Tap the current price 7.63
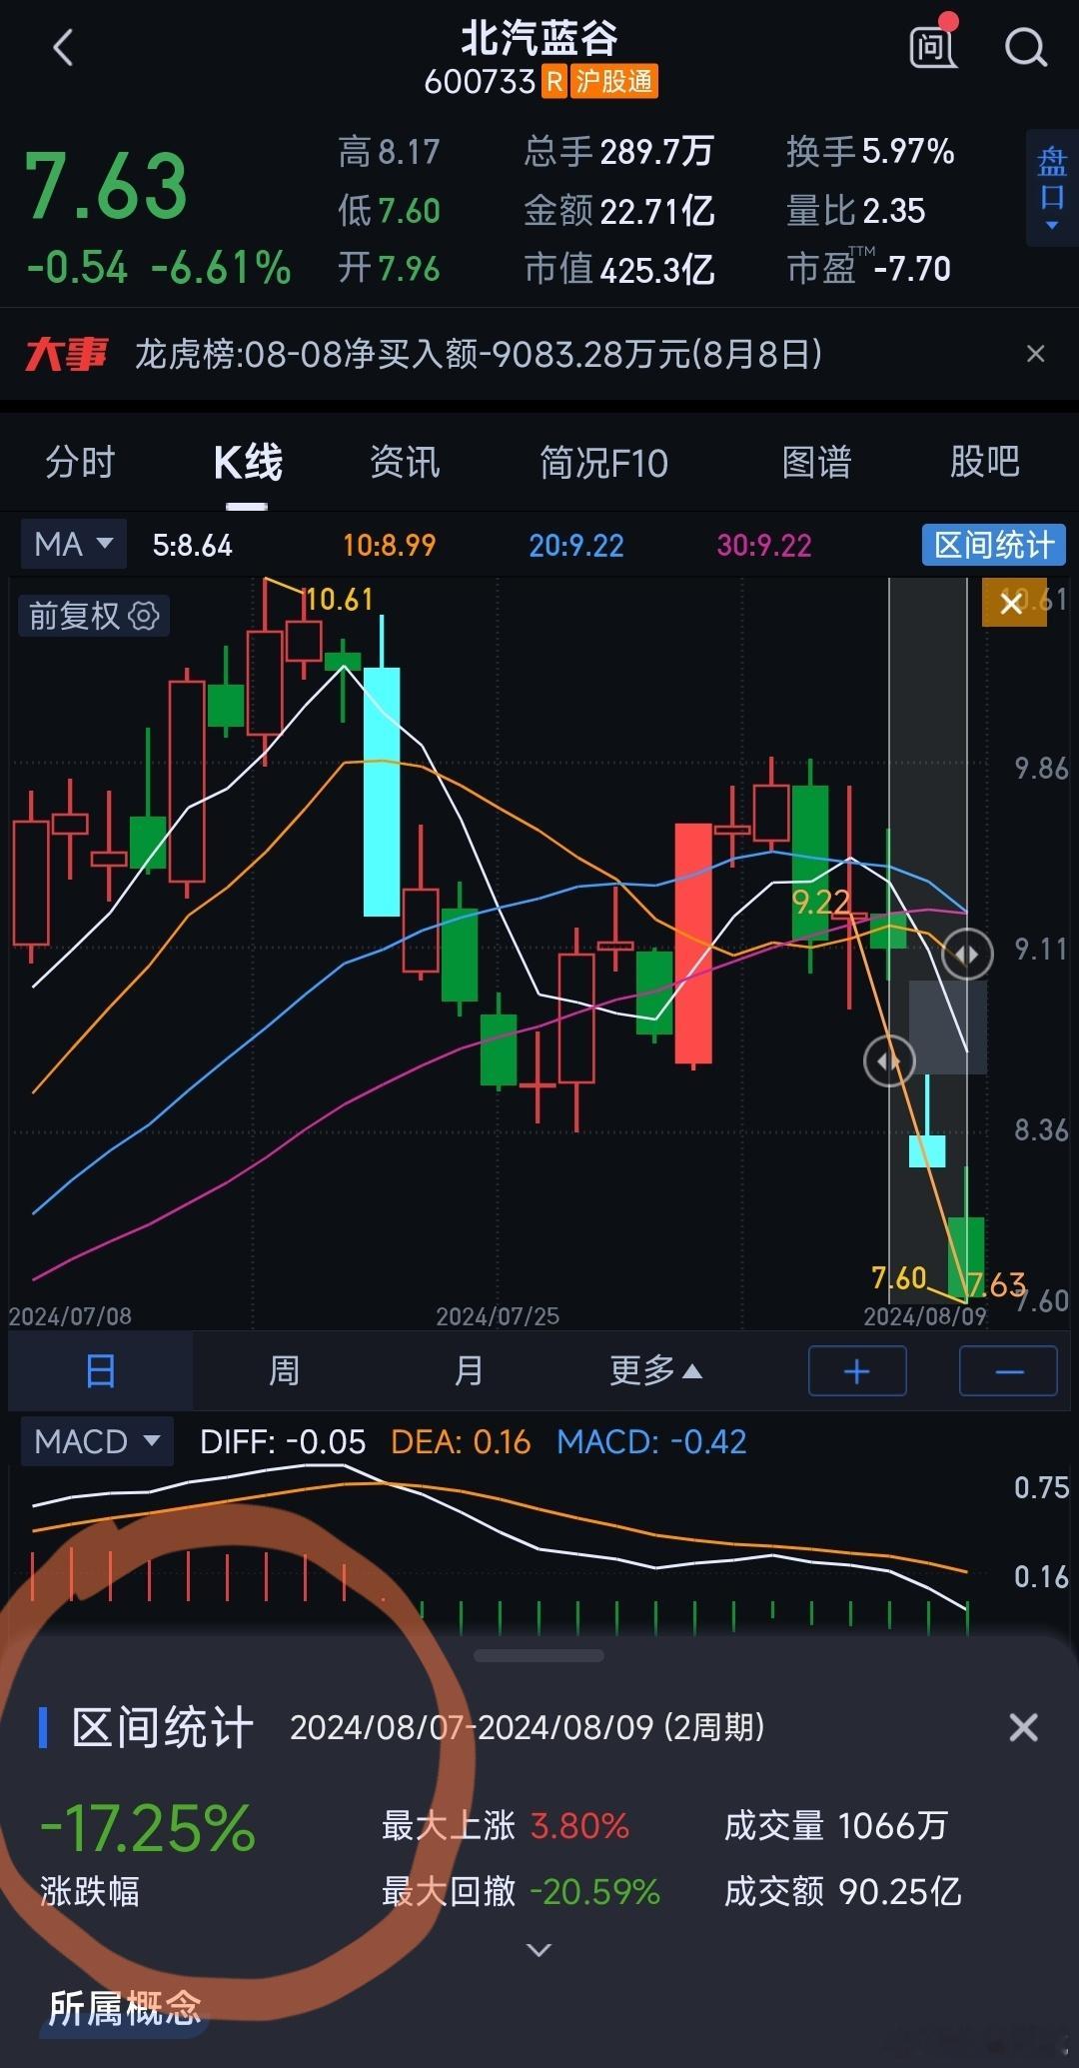This screenshot has width=1079, height=2068. [107, 187]
